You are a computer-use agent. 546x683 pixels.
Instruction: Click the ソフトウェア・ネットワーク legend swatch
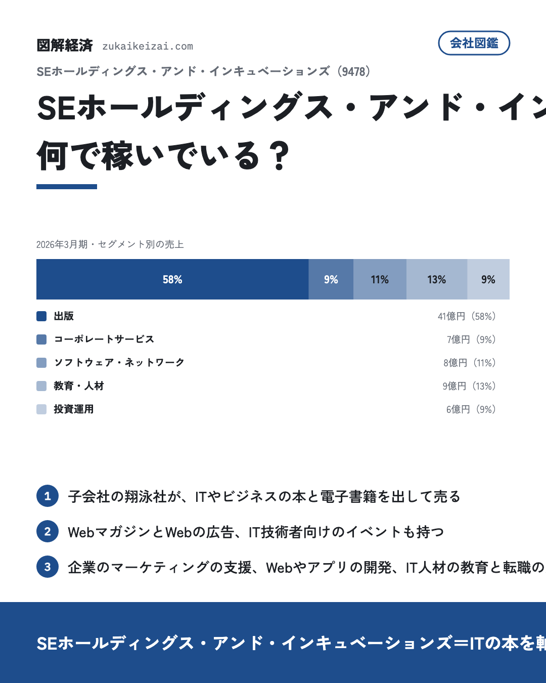pyautogui.click(x=41, y=363)
